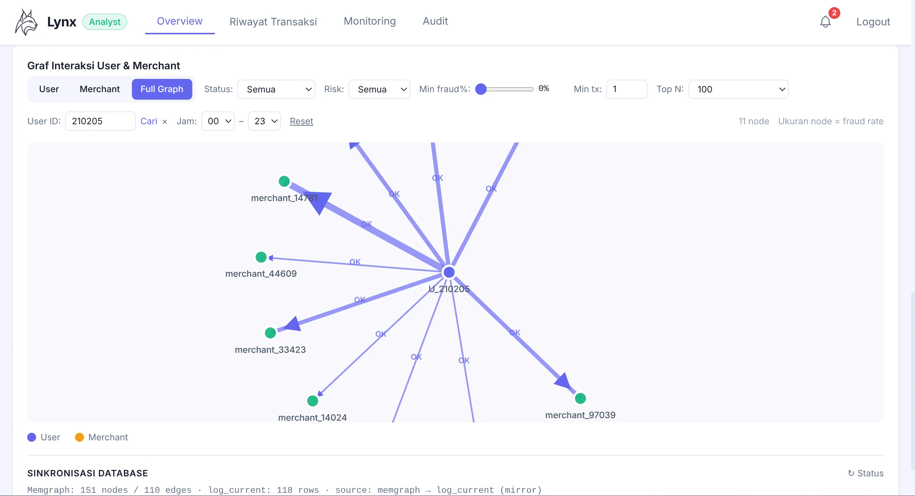Open the Risk dropdown

(379, 89)
